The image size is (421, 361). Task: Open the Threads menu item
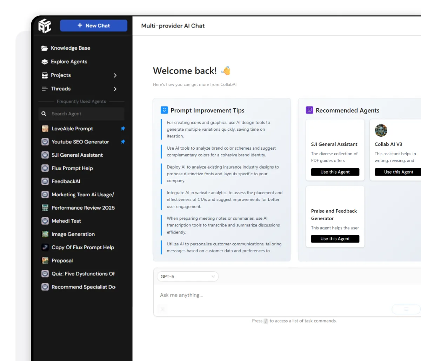[61, 89]
